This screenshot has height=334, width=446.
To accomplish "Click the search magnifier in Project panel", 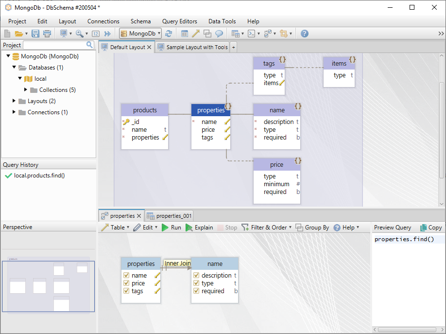I will (89, 45).
